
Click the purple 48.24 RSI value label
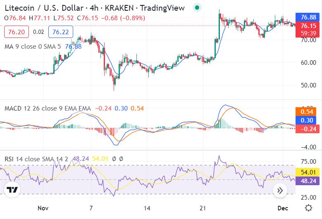308,180
